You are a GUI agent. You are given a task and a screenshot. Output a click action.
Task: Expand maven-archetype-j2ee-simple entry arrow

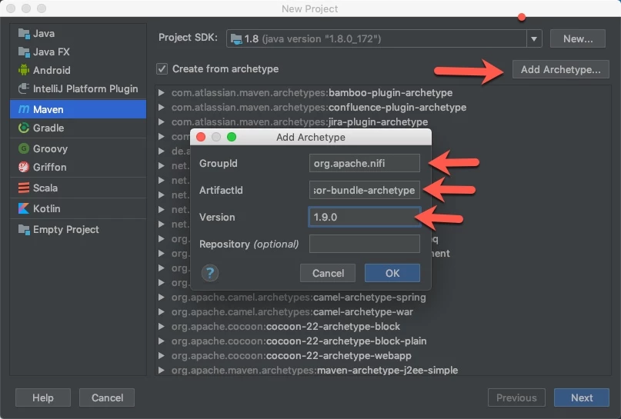(x=161, y=371)
